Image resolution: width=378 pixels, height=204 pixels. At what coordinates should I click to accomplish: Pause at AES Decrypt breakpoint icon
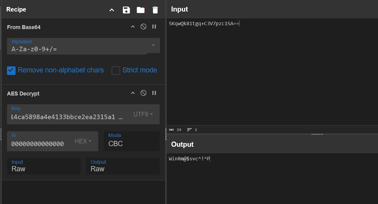[154, 93]
